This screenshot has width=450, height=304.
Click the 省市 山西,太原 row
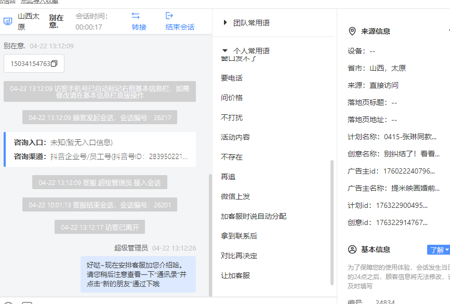point(377,68)
